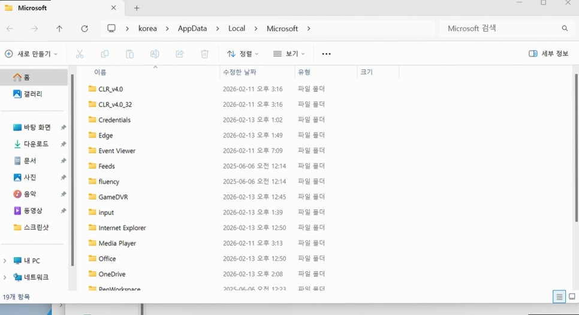
Task: Click the chevron after AppData in path
Action: [218, 28]
